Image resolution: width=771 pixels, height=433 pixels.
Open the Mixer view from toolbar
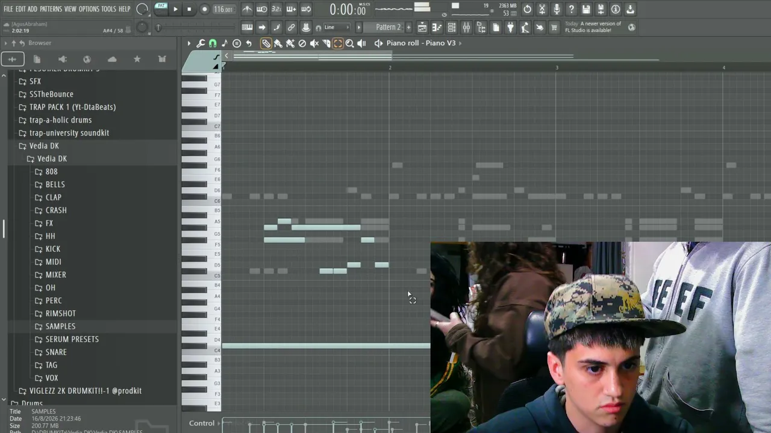point(466,28)
